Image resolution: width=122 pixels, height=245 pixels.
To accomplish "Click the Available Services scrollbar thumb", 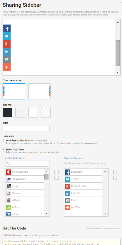I will tap(46, 177).
